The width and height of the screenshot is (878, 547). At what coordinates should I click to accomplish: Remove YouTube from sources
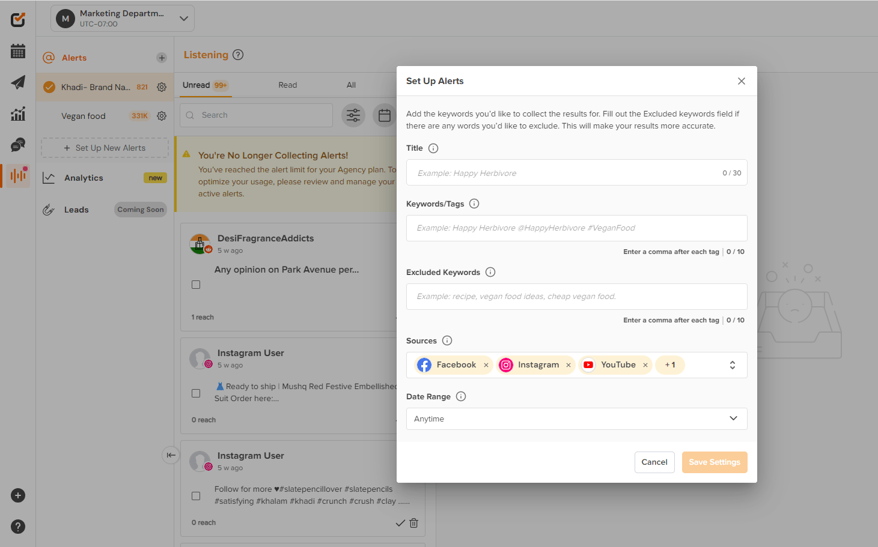click(x=645, y=365)
